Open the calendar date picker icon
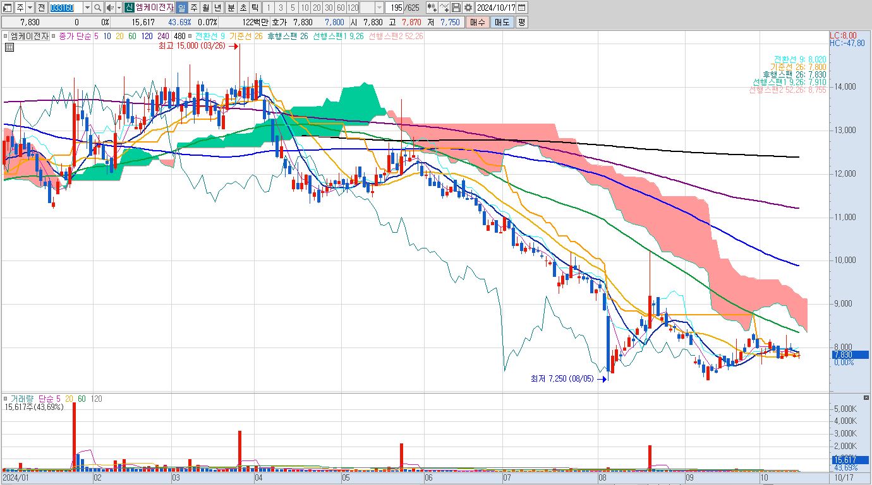This screenshot has height=485, width=872. 522,8
